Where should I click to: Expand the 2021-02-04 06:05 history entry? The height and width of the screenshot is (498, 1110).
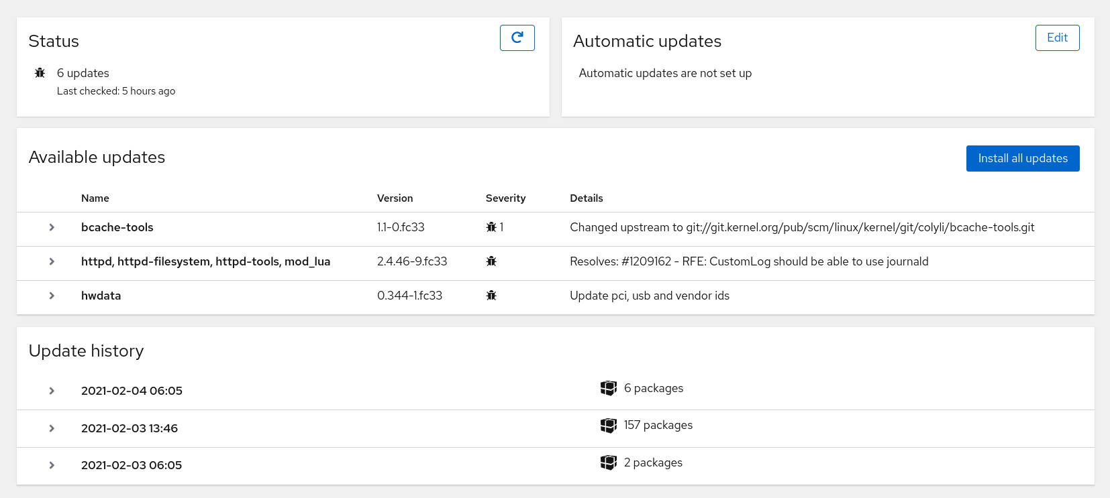[x=52, y=391]
